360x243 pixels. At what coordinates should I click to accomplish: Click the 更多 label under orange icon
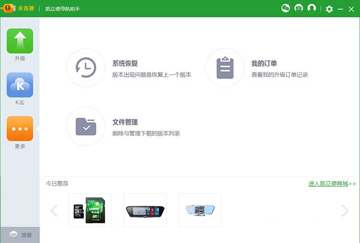[x=20, y=146]
